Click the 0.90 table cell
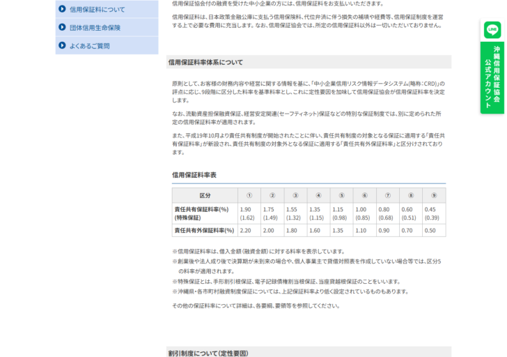507x357 pixels. click(x=388, y=231)
